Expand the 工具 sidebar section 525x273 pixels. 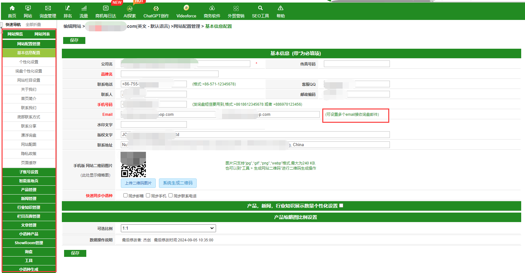click(29, 261)
